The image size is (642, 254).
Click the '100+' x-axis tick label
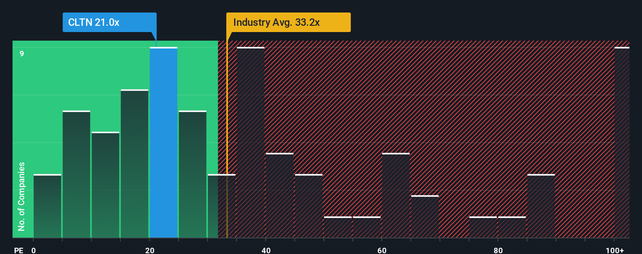[x=615, y=250]
